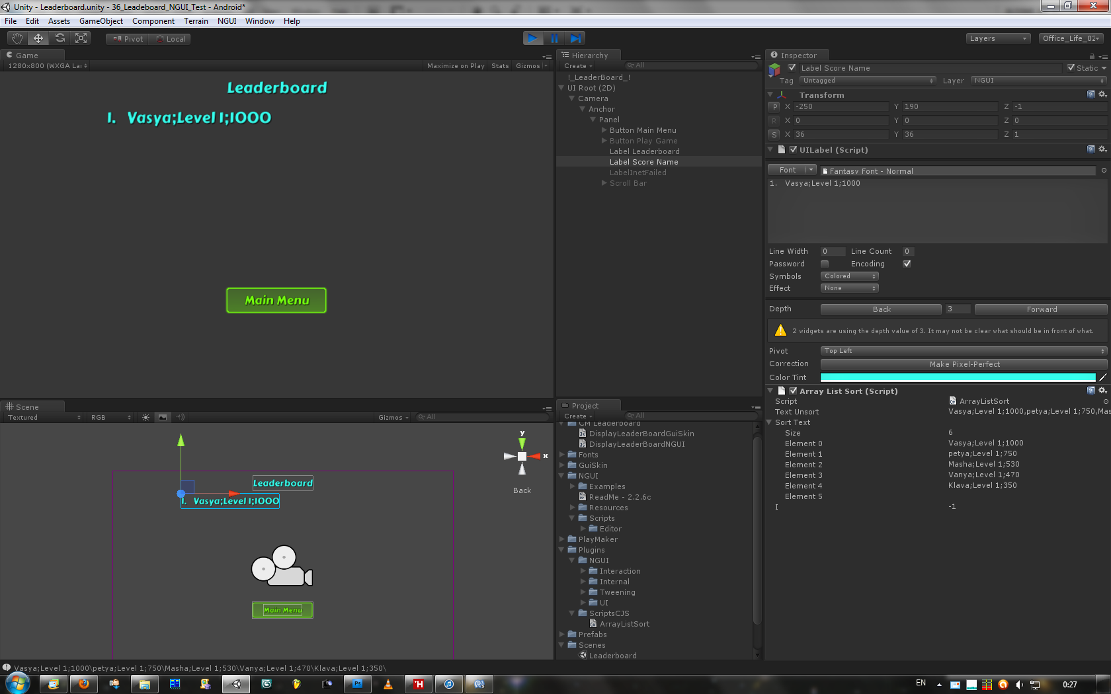Open the Layers dropdown in toolbar
Image resolution: width=1111 pixels, height=694 pixels.
pos(997,38)
